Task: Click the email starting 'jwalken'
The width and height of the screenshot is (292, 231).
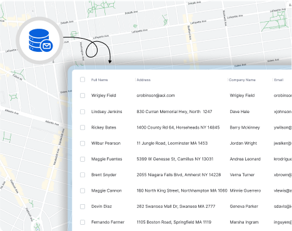Action: [283, 143]
